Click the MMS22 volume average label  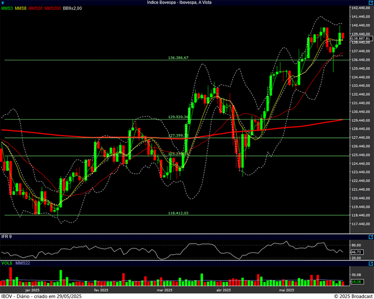(23, 263)
